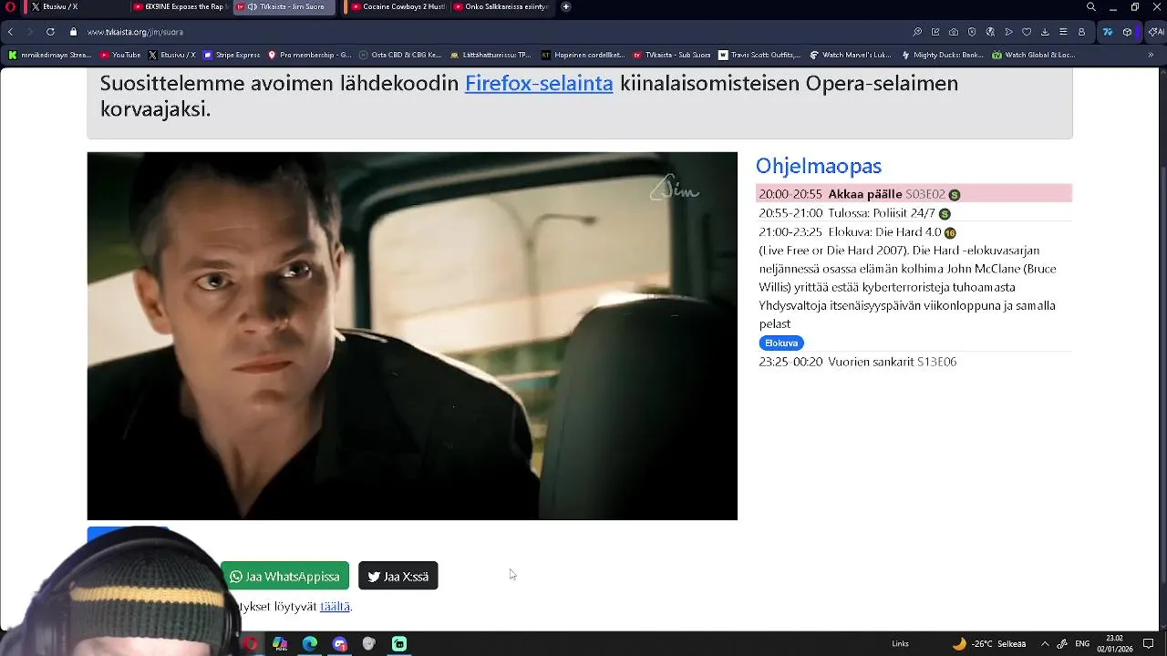Open the TVkaista - Sub Suora bookmark
Screen dimensions: 1167x656
pos(672,55)
